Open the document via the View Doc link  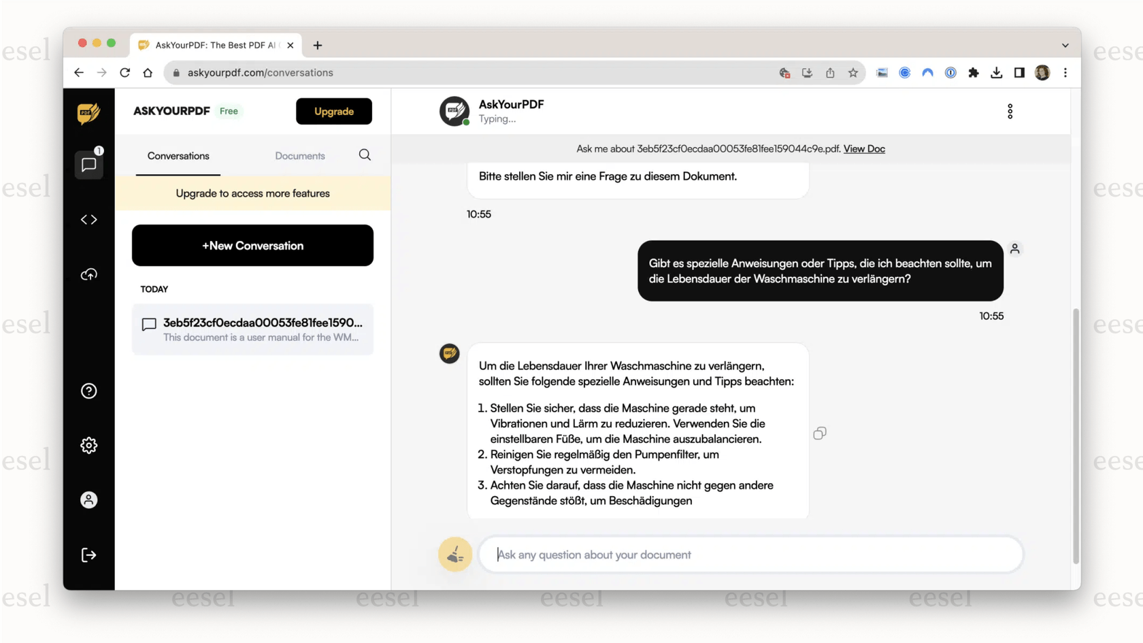[x=863, y=148]
